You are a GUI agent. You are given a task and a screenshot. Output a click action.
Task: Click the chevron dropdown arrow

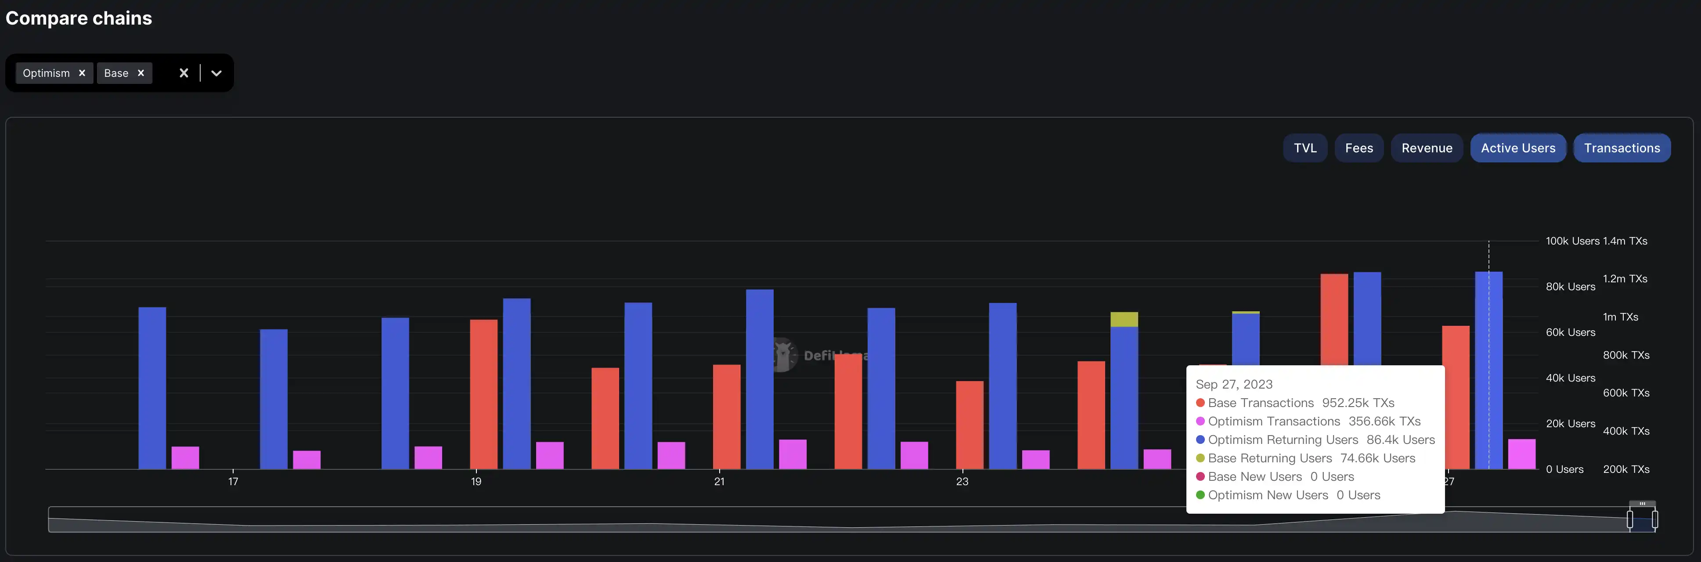[x=216, y=73]
